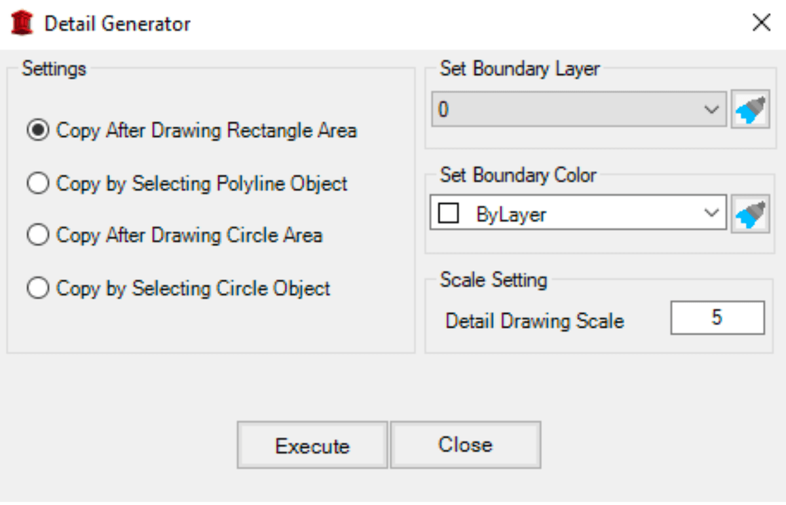Click the layer pick icon beside boundary layer dropdown
Image resolution: width=786 pixels, height=505 pixels.
[x=749, y=109]
